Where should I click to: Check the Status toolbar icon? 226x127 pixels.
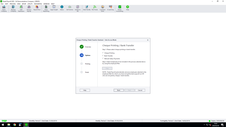[x=62, y=8]
